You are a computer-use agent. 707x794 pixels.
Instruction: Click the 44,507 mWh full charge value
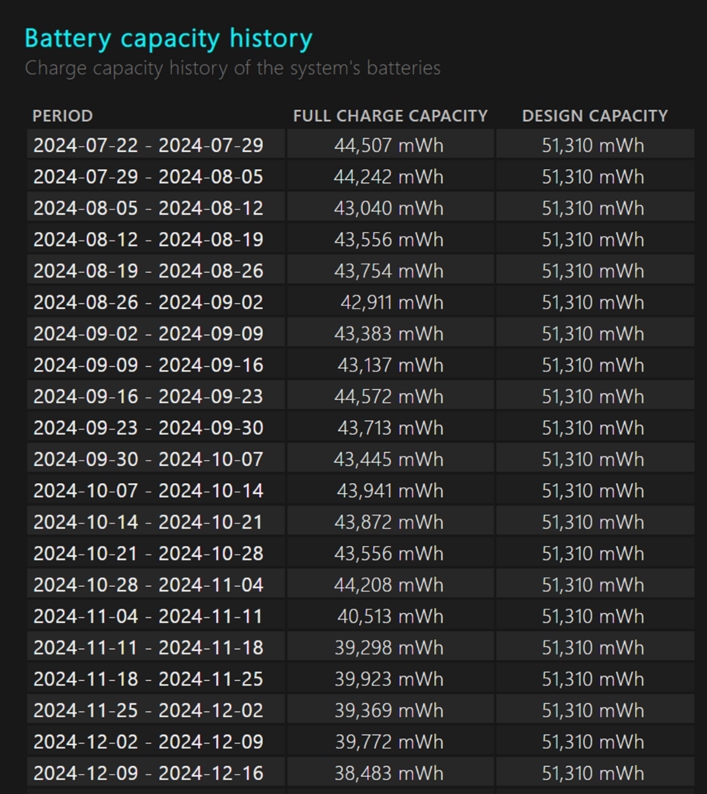389,145
